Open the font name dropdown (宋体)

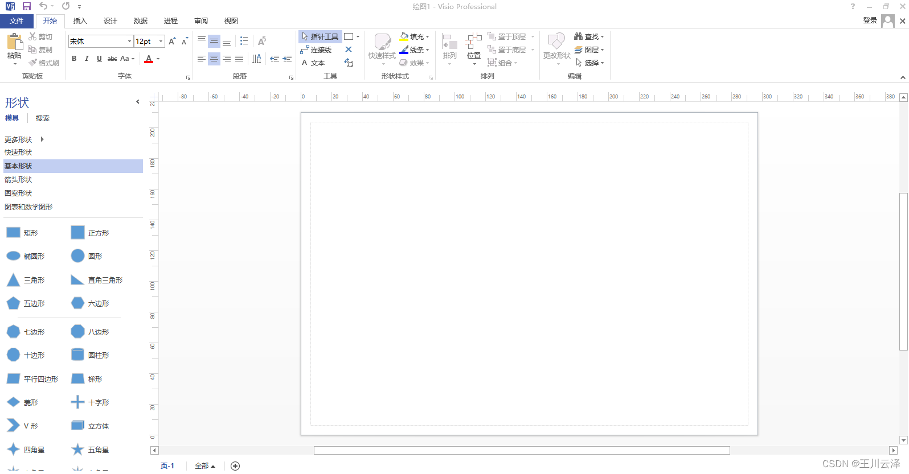click(129, 41)
